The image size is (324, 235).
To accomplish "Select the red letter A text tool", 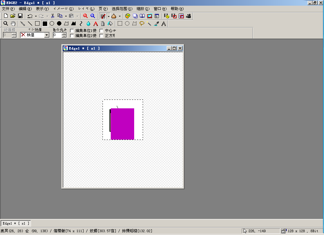I will [96, 23].
